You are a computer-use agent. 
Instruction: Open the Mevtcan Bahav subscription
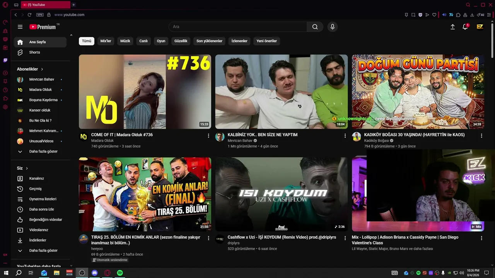click(x=40, y=80)
